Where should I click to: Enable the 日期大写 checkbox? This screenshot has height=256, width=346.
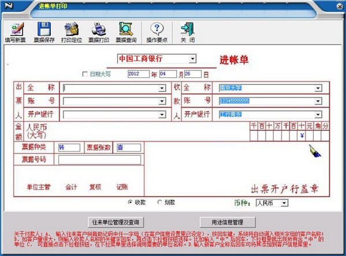coord(85,74)
